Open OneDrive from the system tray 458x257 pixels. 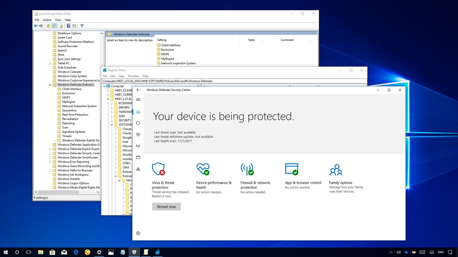(406, 252)
